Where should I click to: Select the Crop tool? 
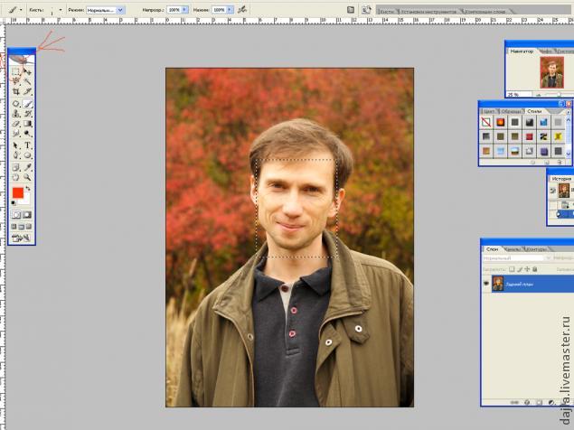coord(16,91)
